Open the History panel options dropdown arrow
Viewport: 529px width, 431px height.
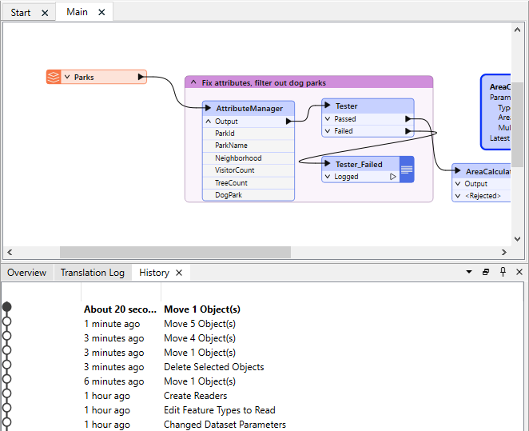(469, 273)
